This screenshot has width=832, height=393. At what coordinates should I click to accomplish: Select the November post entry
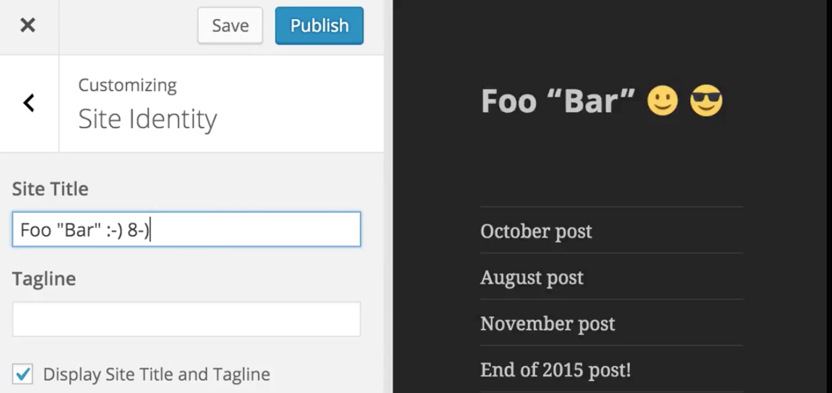548,323
